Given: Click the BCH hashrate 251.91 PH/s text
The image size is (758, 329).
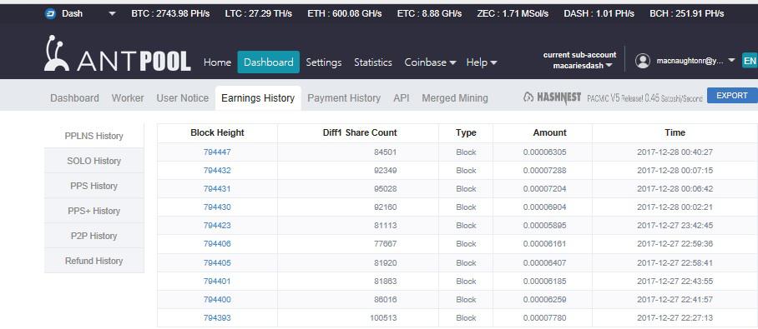Looking at the screenshot, I should pos(687,13).
